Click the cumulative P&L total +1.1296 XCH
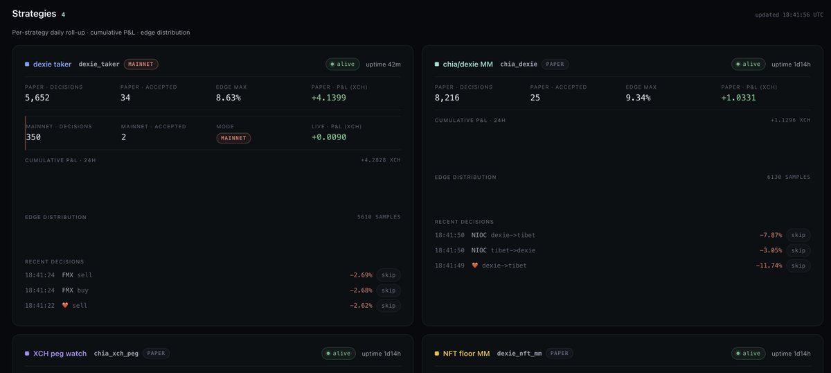 click(x=790, y=120)
